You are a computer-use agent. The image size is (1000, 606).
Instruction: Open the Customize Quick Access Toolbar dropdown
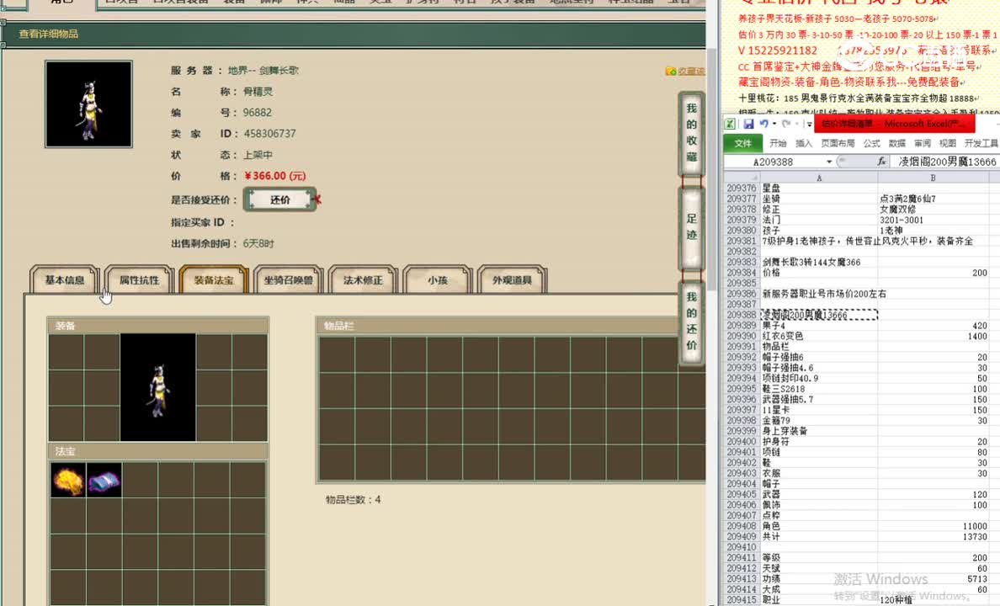pos(809,124)
